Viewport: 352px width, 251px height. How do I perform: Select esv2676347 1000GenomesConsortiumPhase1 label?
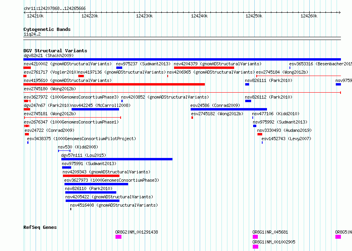click(71, 122)
